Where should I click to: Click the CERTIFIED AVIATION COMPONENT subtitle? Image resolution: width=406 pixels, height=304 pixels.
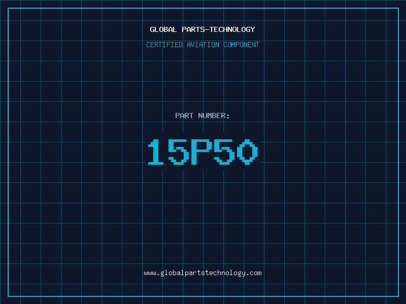click(x=202, y=45)
